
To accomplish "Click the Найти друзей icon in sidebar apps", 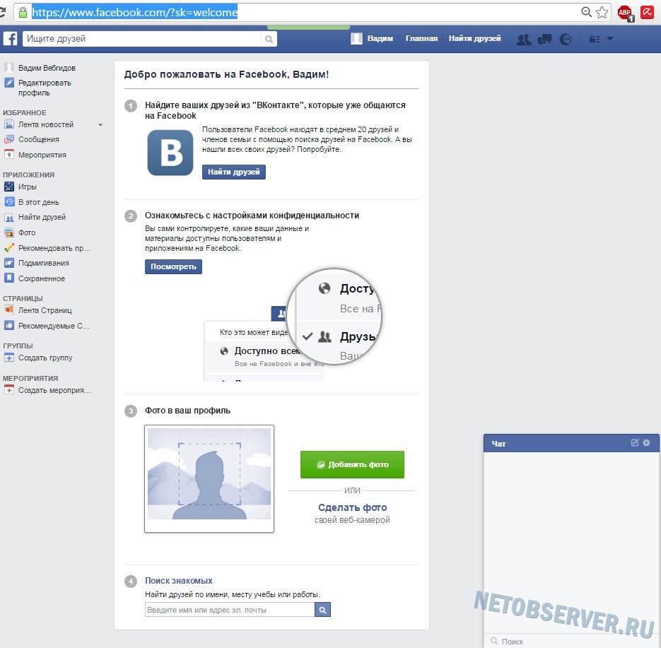I will [9, 218].
